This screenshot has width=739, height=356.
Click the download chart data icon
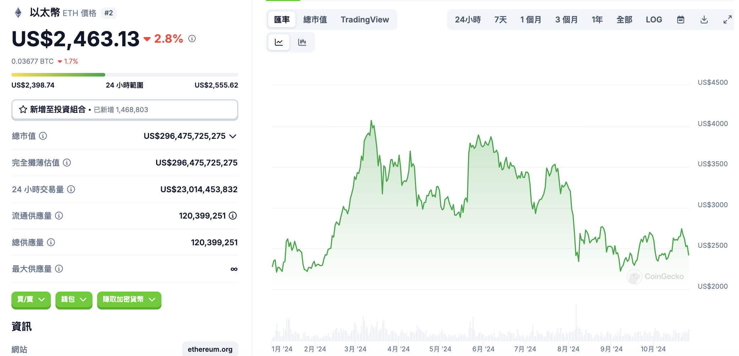[x=704, y=20]
